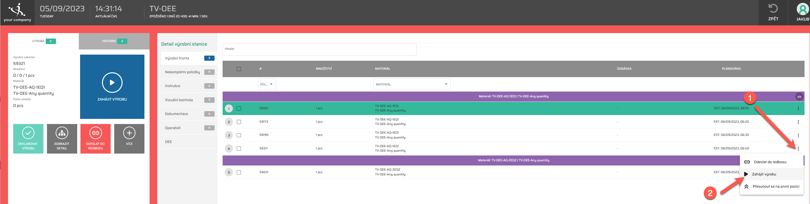Switch to the Historie tab
This screenshot has width=810, height=204.
[114, 41]
